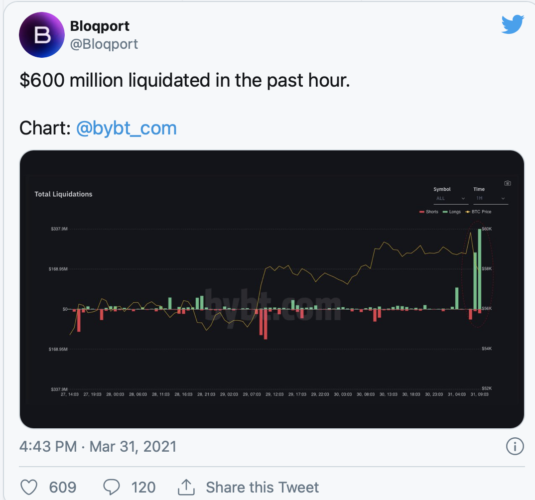Viewport: 535px width, 500px height.
Task: Toggle the Longs legend series
Action: tap(452, 212)
